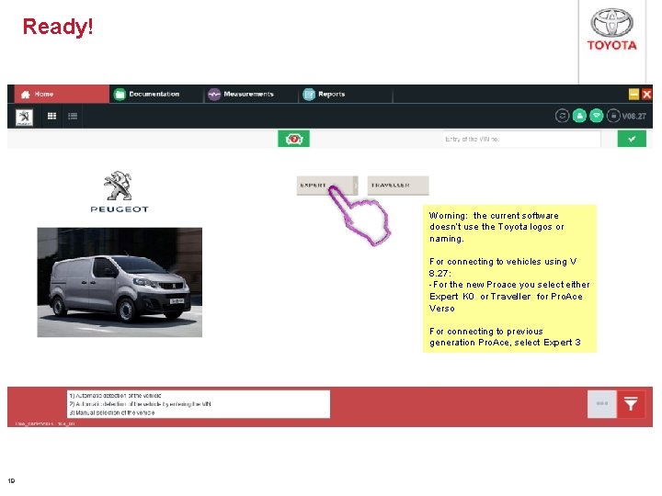
Task: Click the Peugeot brand logo icon in toolbar
Action: [24, 117]
